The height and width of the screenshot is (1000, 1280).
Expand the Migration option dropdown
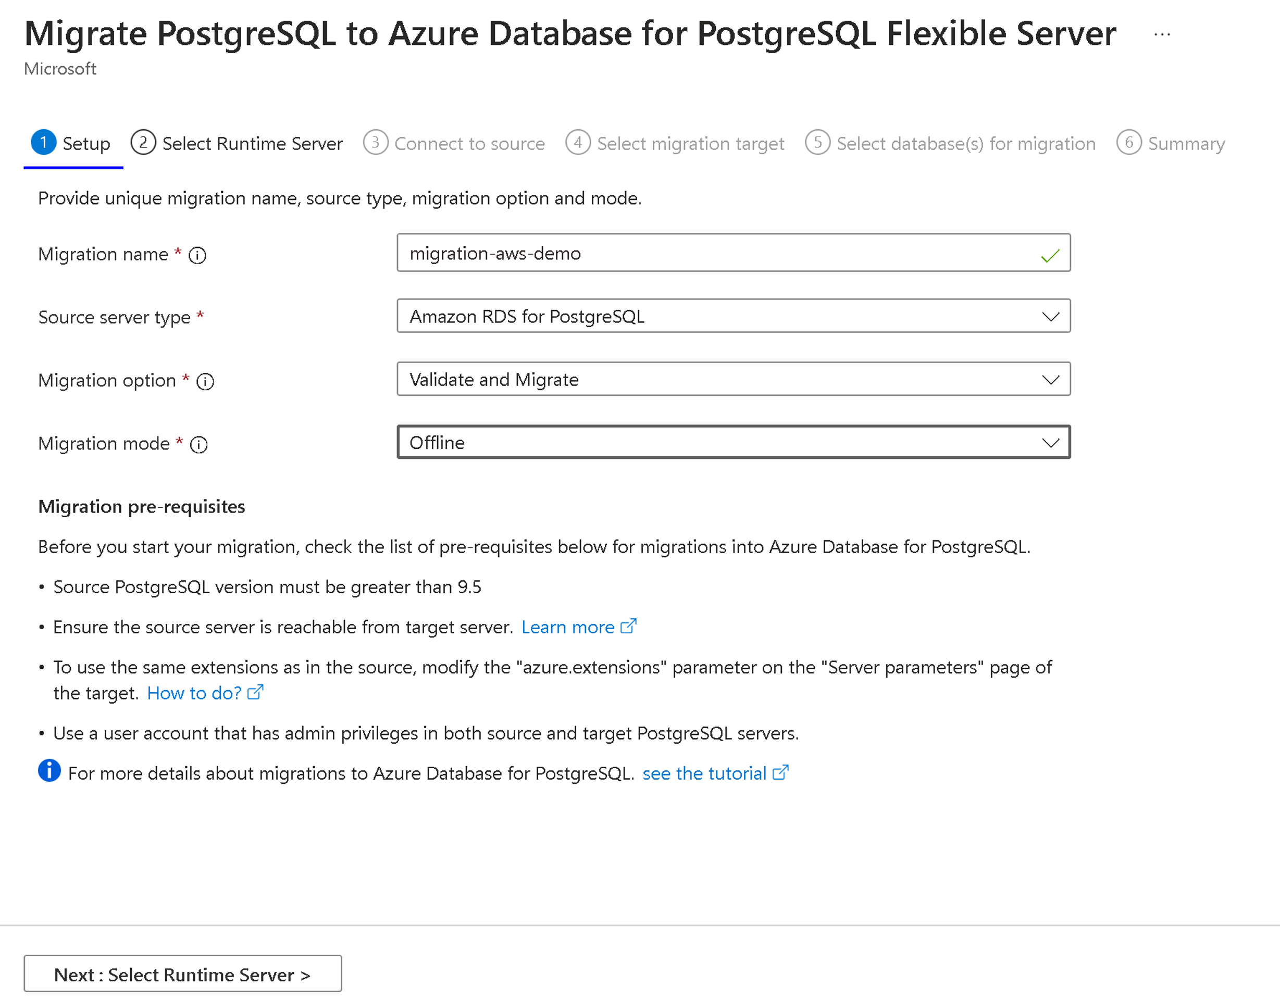pos(1052,378)
